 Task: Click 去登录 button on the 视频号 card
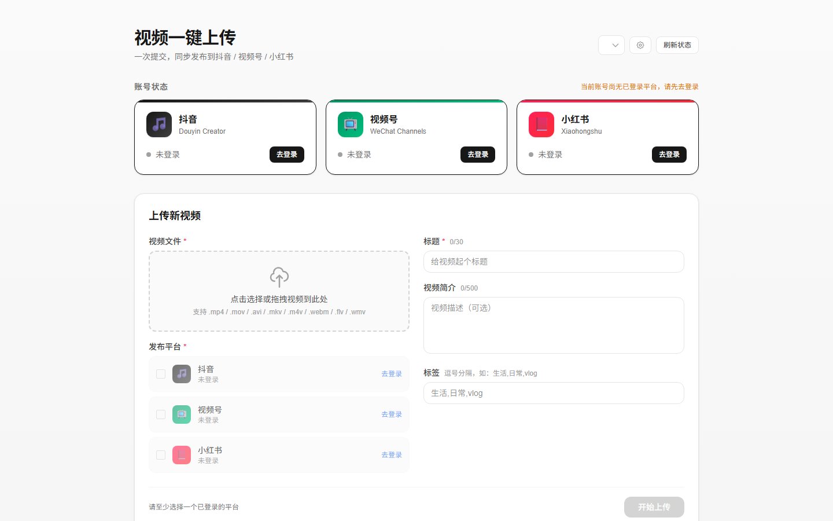pyautogui.click(x=478, y=155)
